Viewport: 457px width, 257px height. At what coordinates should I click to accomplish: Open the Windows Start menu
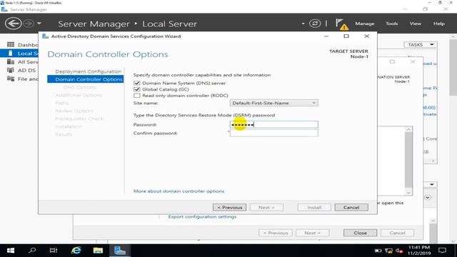(x=11, y=251)
